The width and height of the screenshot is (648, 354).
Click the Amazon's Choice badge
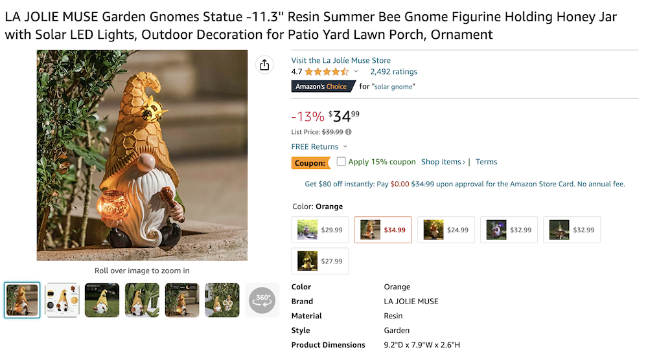(321, 87)
